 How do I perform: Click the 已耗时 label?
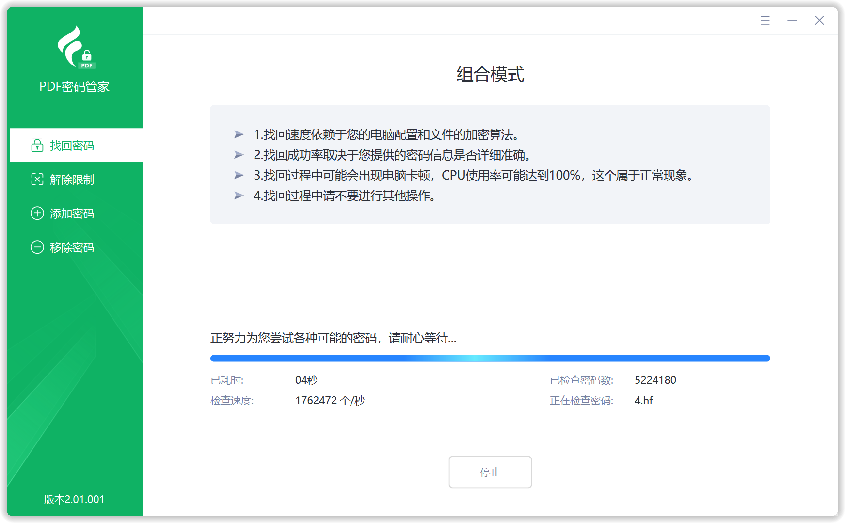click(227, 380)
